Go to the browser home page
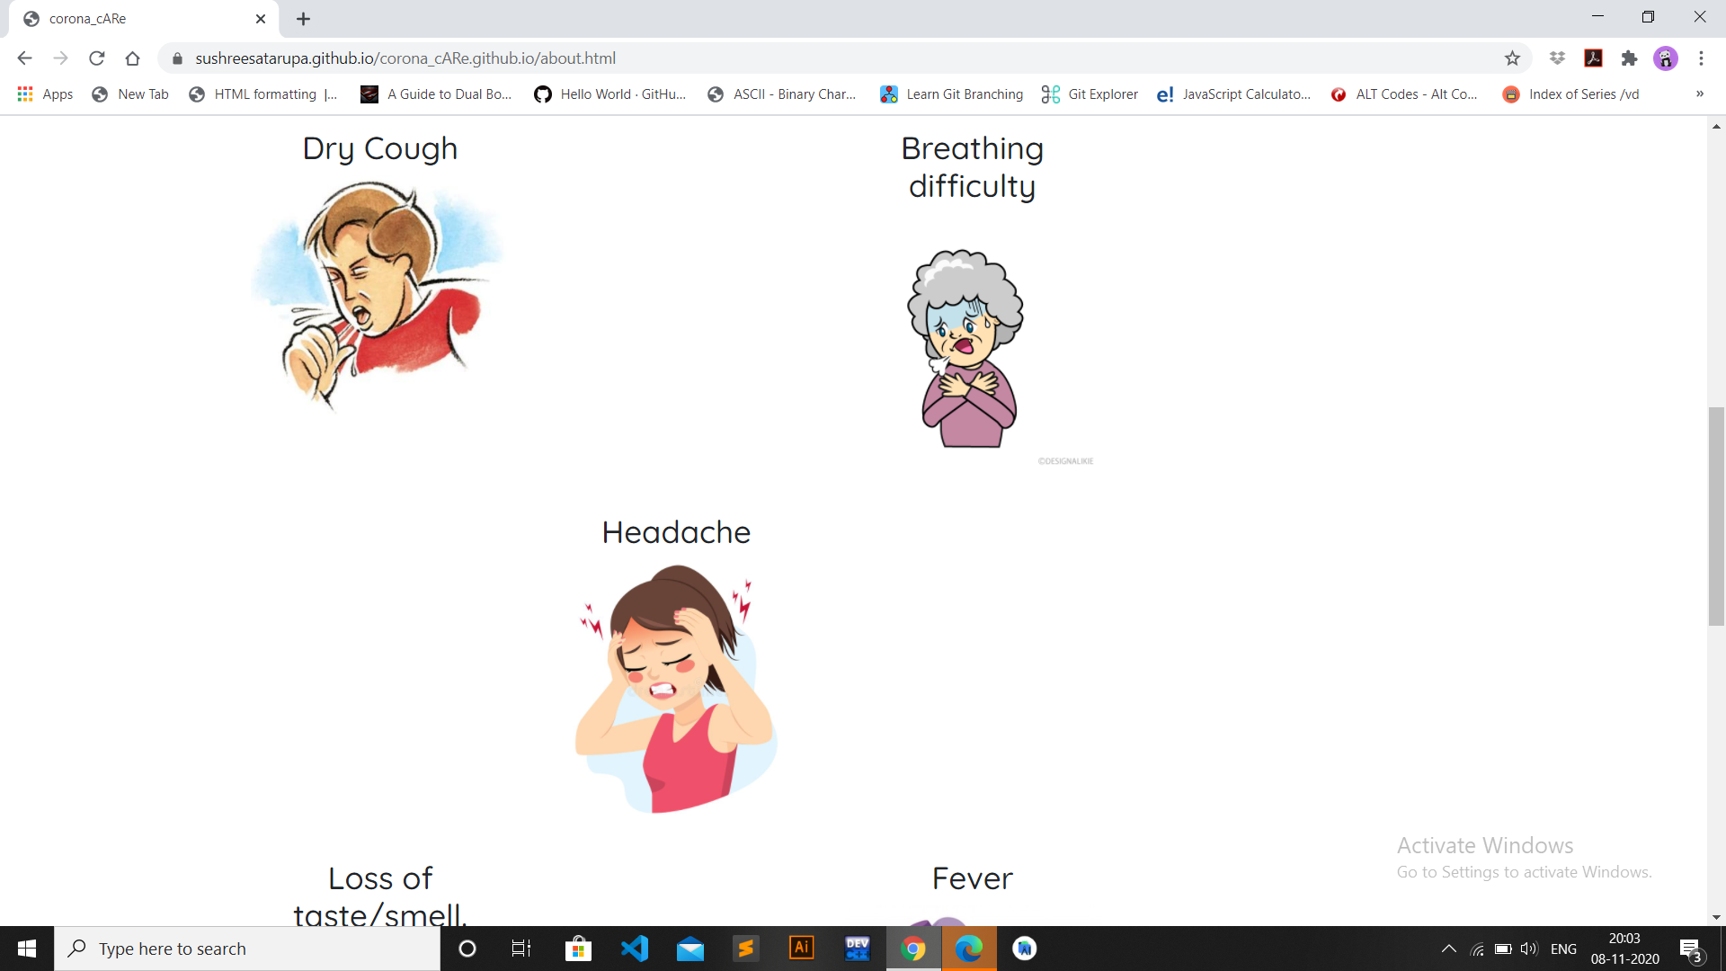 [133, 58]
